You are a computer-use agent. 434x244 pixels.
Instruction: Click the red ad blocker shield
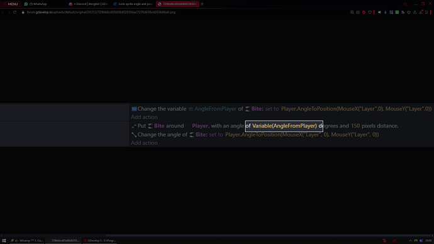(x=364, y=12)
